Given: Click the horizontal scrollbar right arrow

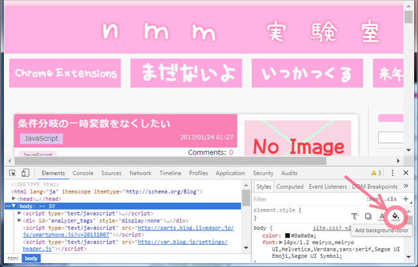Looking at the screenshot, I should pyautogui.click(x=398, y=161).
